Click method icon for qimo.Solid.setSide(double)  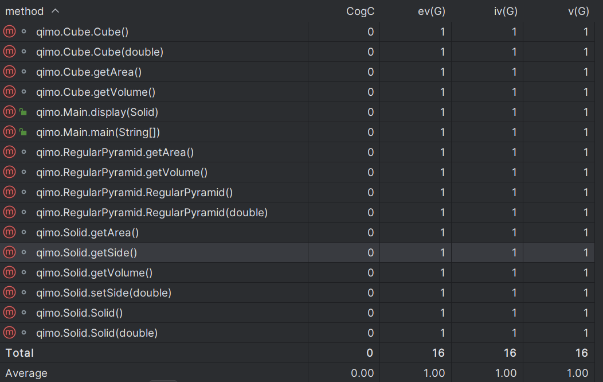9,293
